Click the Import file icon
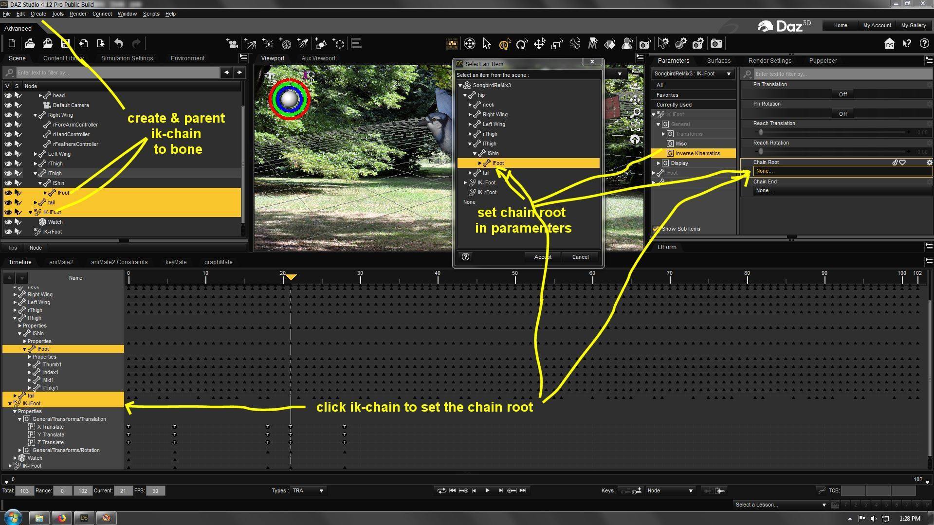The width and height of the screenshot is (934, 525). point(83,44)
